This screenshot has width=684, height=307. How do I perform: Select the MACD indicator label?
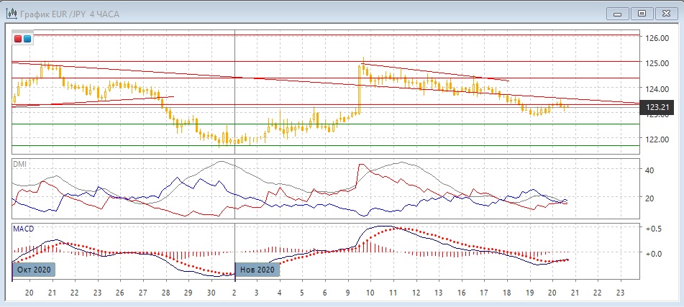click(x=23, y=229)
